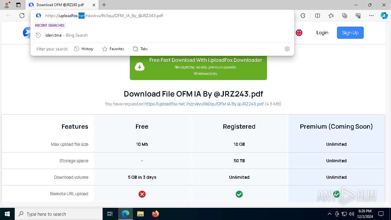This screenshot has width=391, height=220.
Task: Click the Download File OFM IA heading
Action: point(193,94)
